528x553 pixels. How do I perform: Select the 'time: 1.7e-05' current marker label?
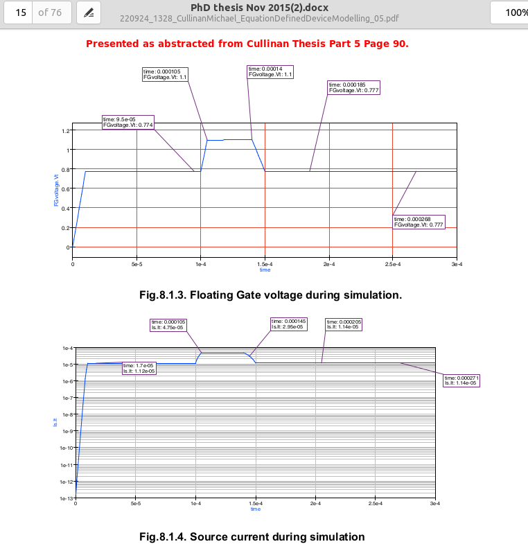139,368
